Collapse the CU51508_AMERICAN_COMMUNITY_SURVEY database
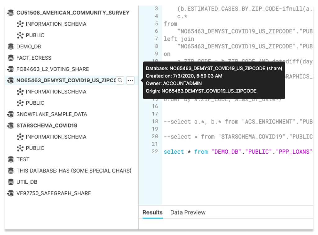 coord(73,13)
